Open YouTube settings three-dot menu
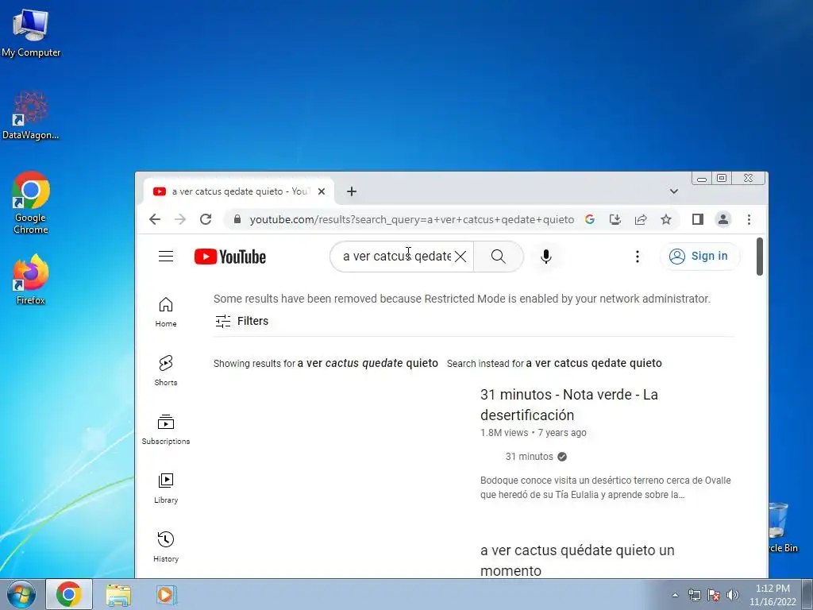This screenshot has width=813, height=610. [638, 257]
